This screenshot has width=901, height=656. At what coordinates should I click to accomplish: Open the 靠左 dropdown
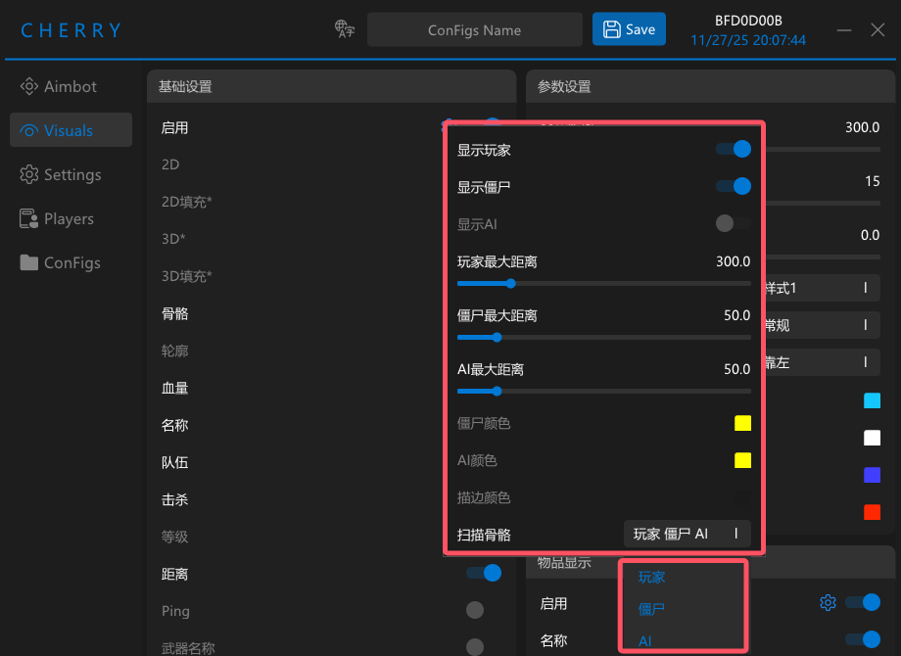pyautogui.click(x=822, y=362)
